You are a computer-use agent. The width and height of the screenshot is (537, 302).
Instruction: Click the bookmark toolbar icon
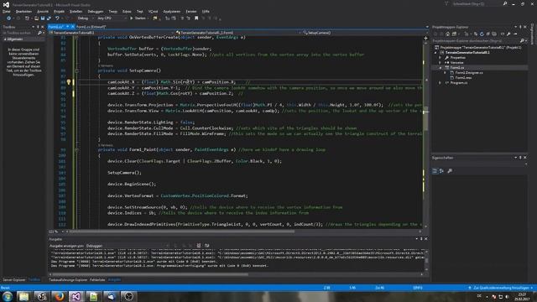pyautogui.click(x=196, y=18)
